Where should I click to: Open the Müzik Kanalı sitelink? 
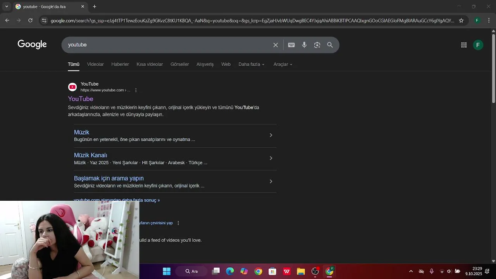point(90,155)
